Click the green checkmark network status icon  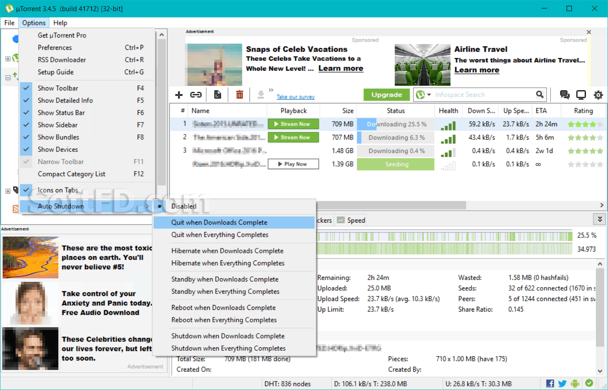coord(589,383)
